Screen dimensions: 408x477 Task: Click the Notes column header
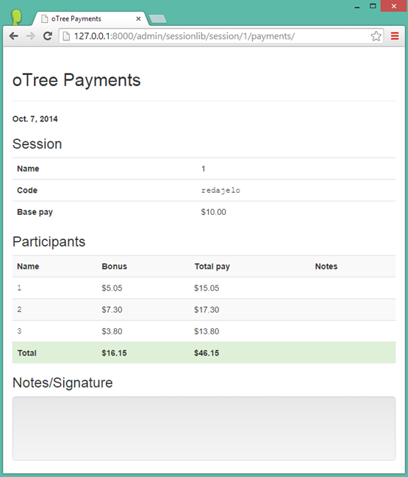[x=326, y=266]
